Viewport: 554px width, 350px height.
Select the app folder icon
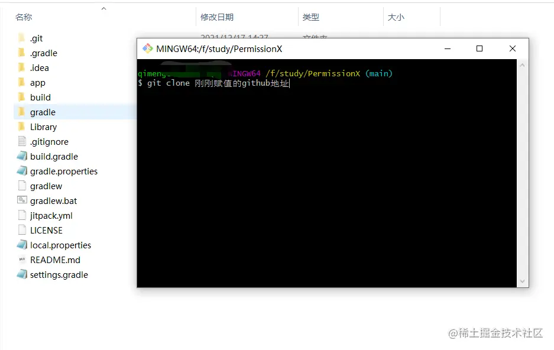21,82
